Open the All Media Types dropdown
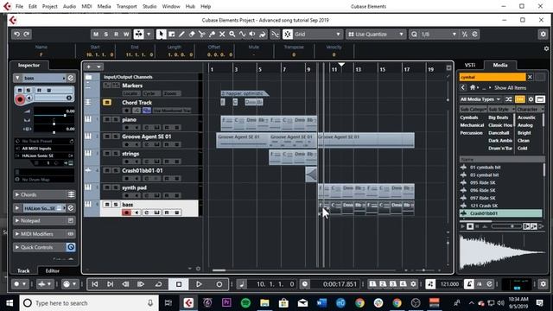Viewport: 553px width, 311px height. click(480, 99)
